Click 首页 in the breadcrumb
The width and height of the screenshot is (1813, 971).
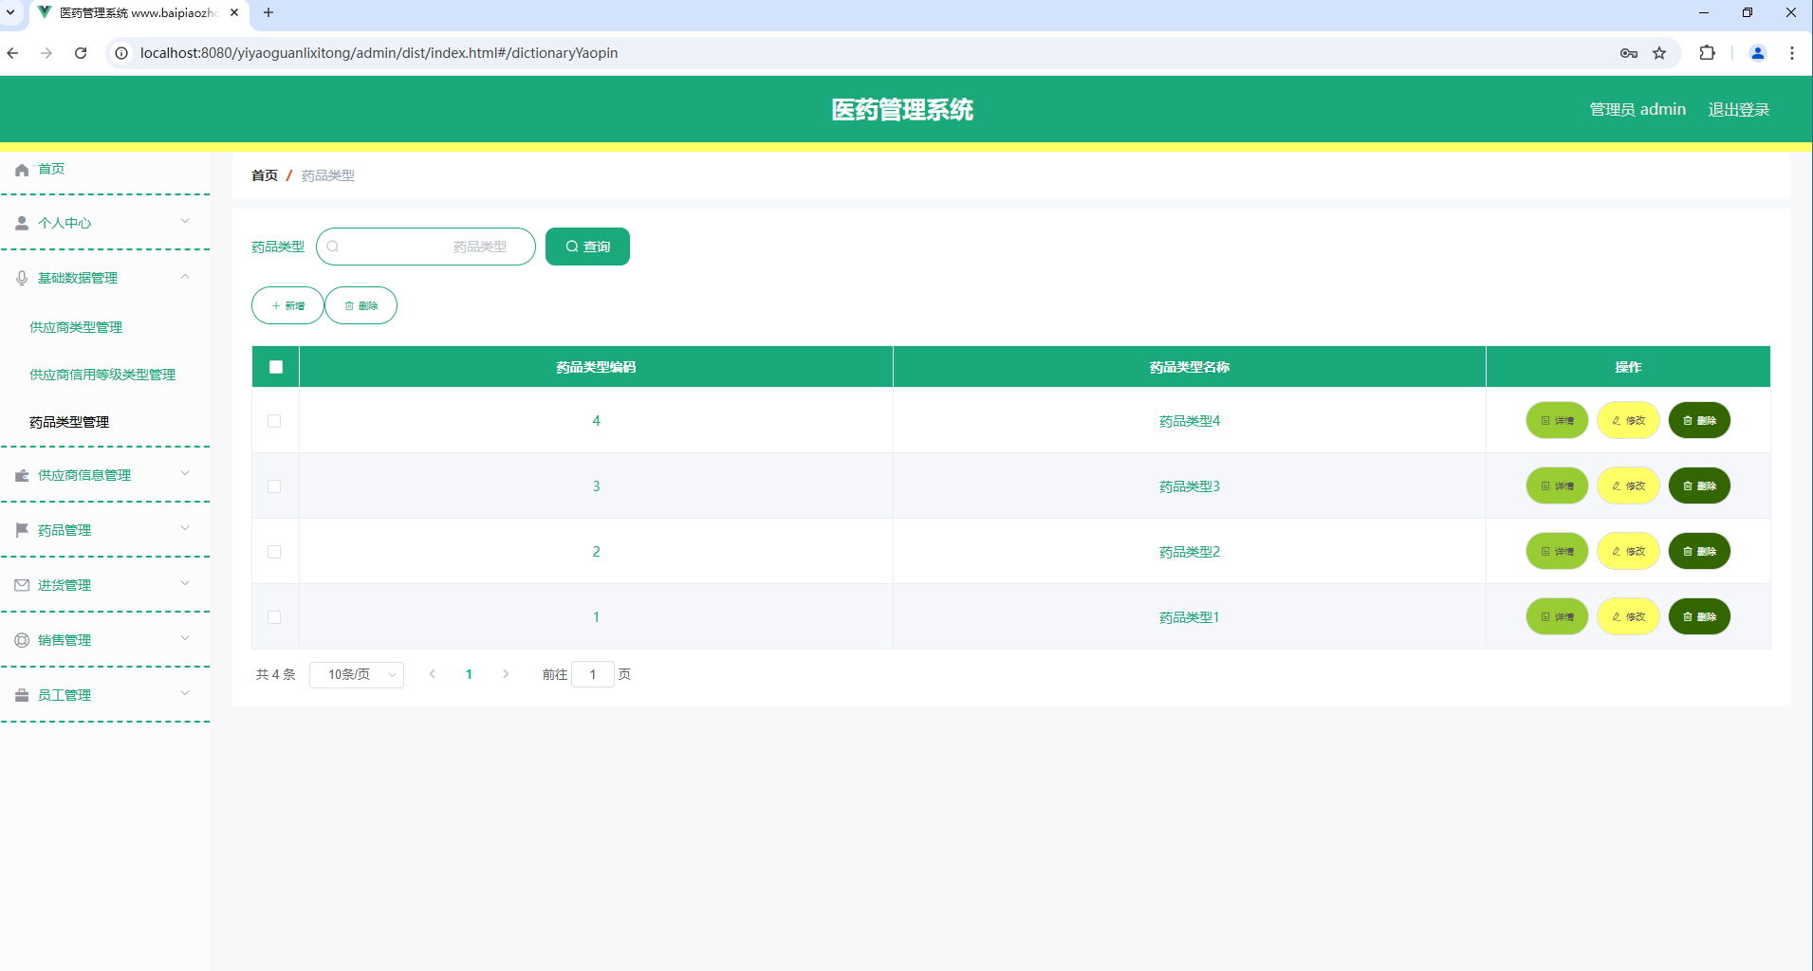coord(264,175)
